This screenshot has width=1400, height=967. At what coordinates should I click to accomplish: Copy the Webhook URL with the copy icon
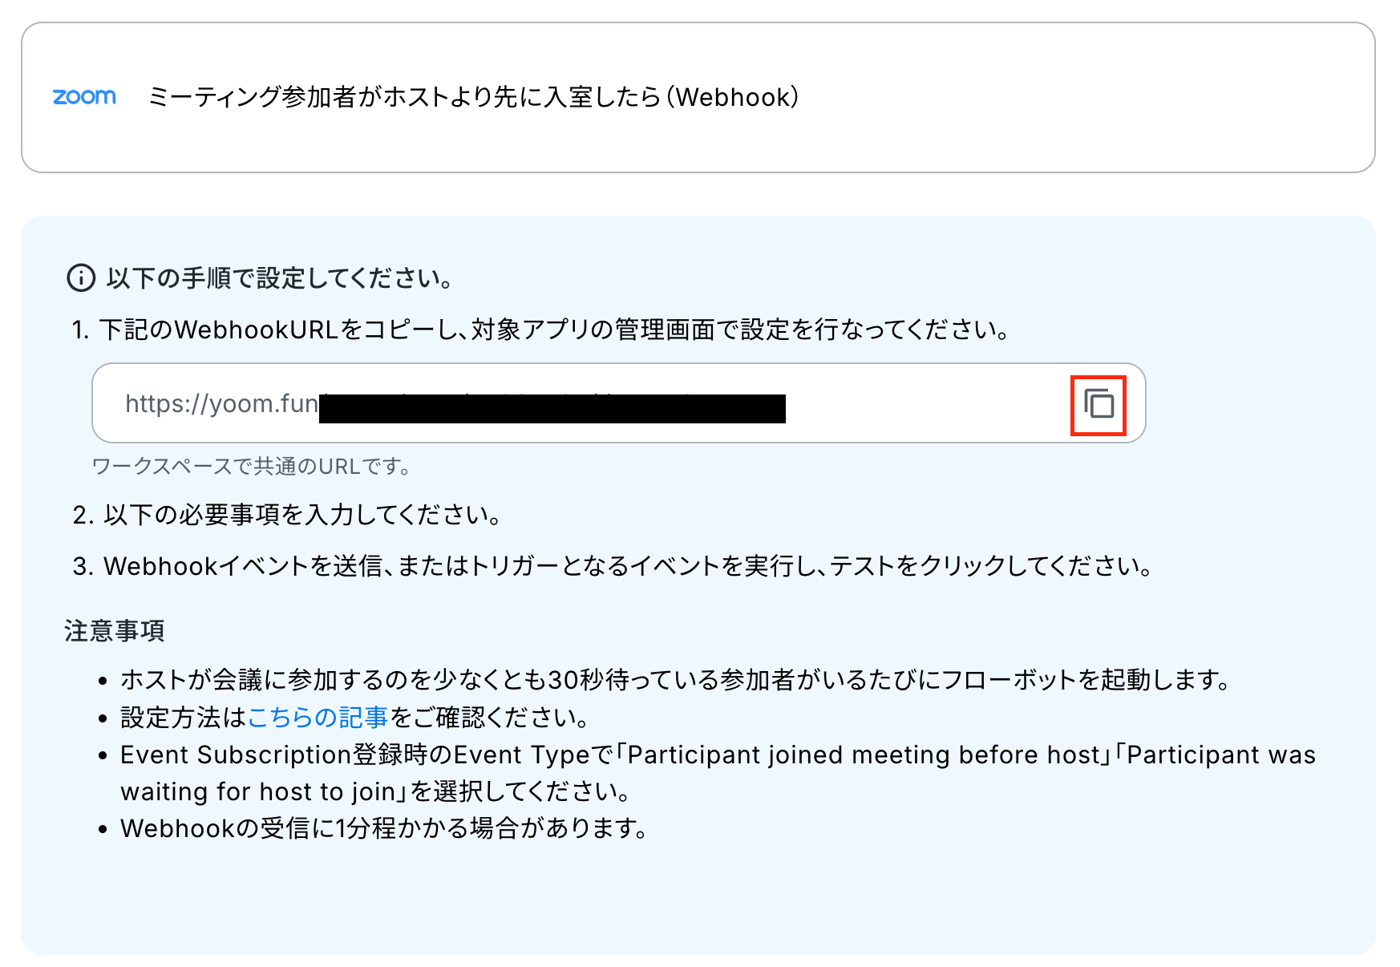tap(1099, 404)
